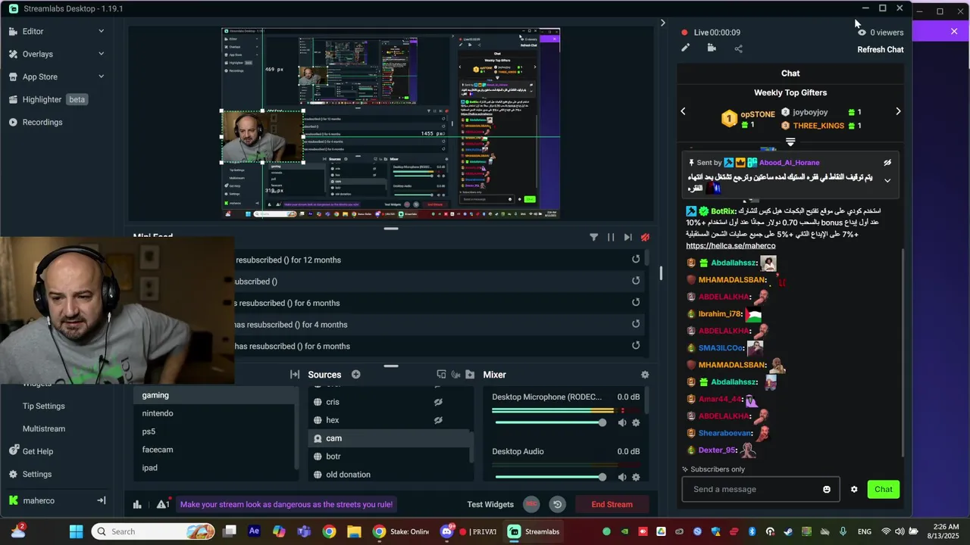The height and width of the screenshot is (545, 970).
Task: Open the App Store section
Action: pos(39,76)
